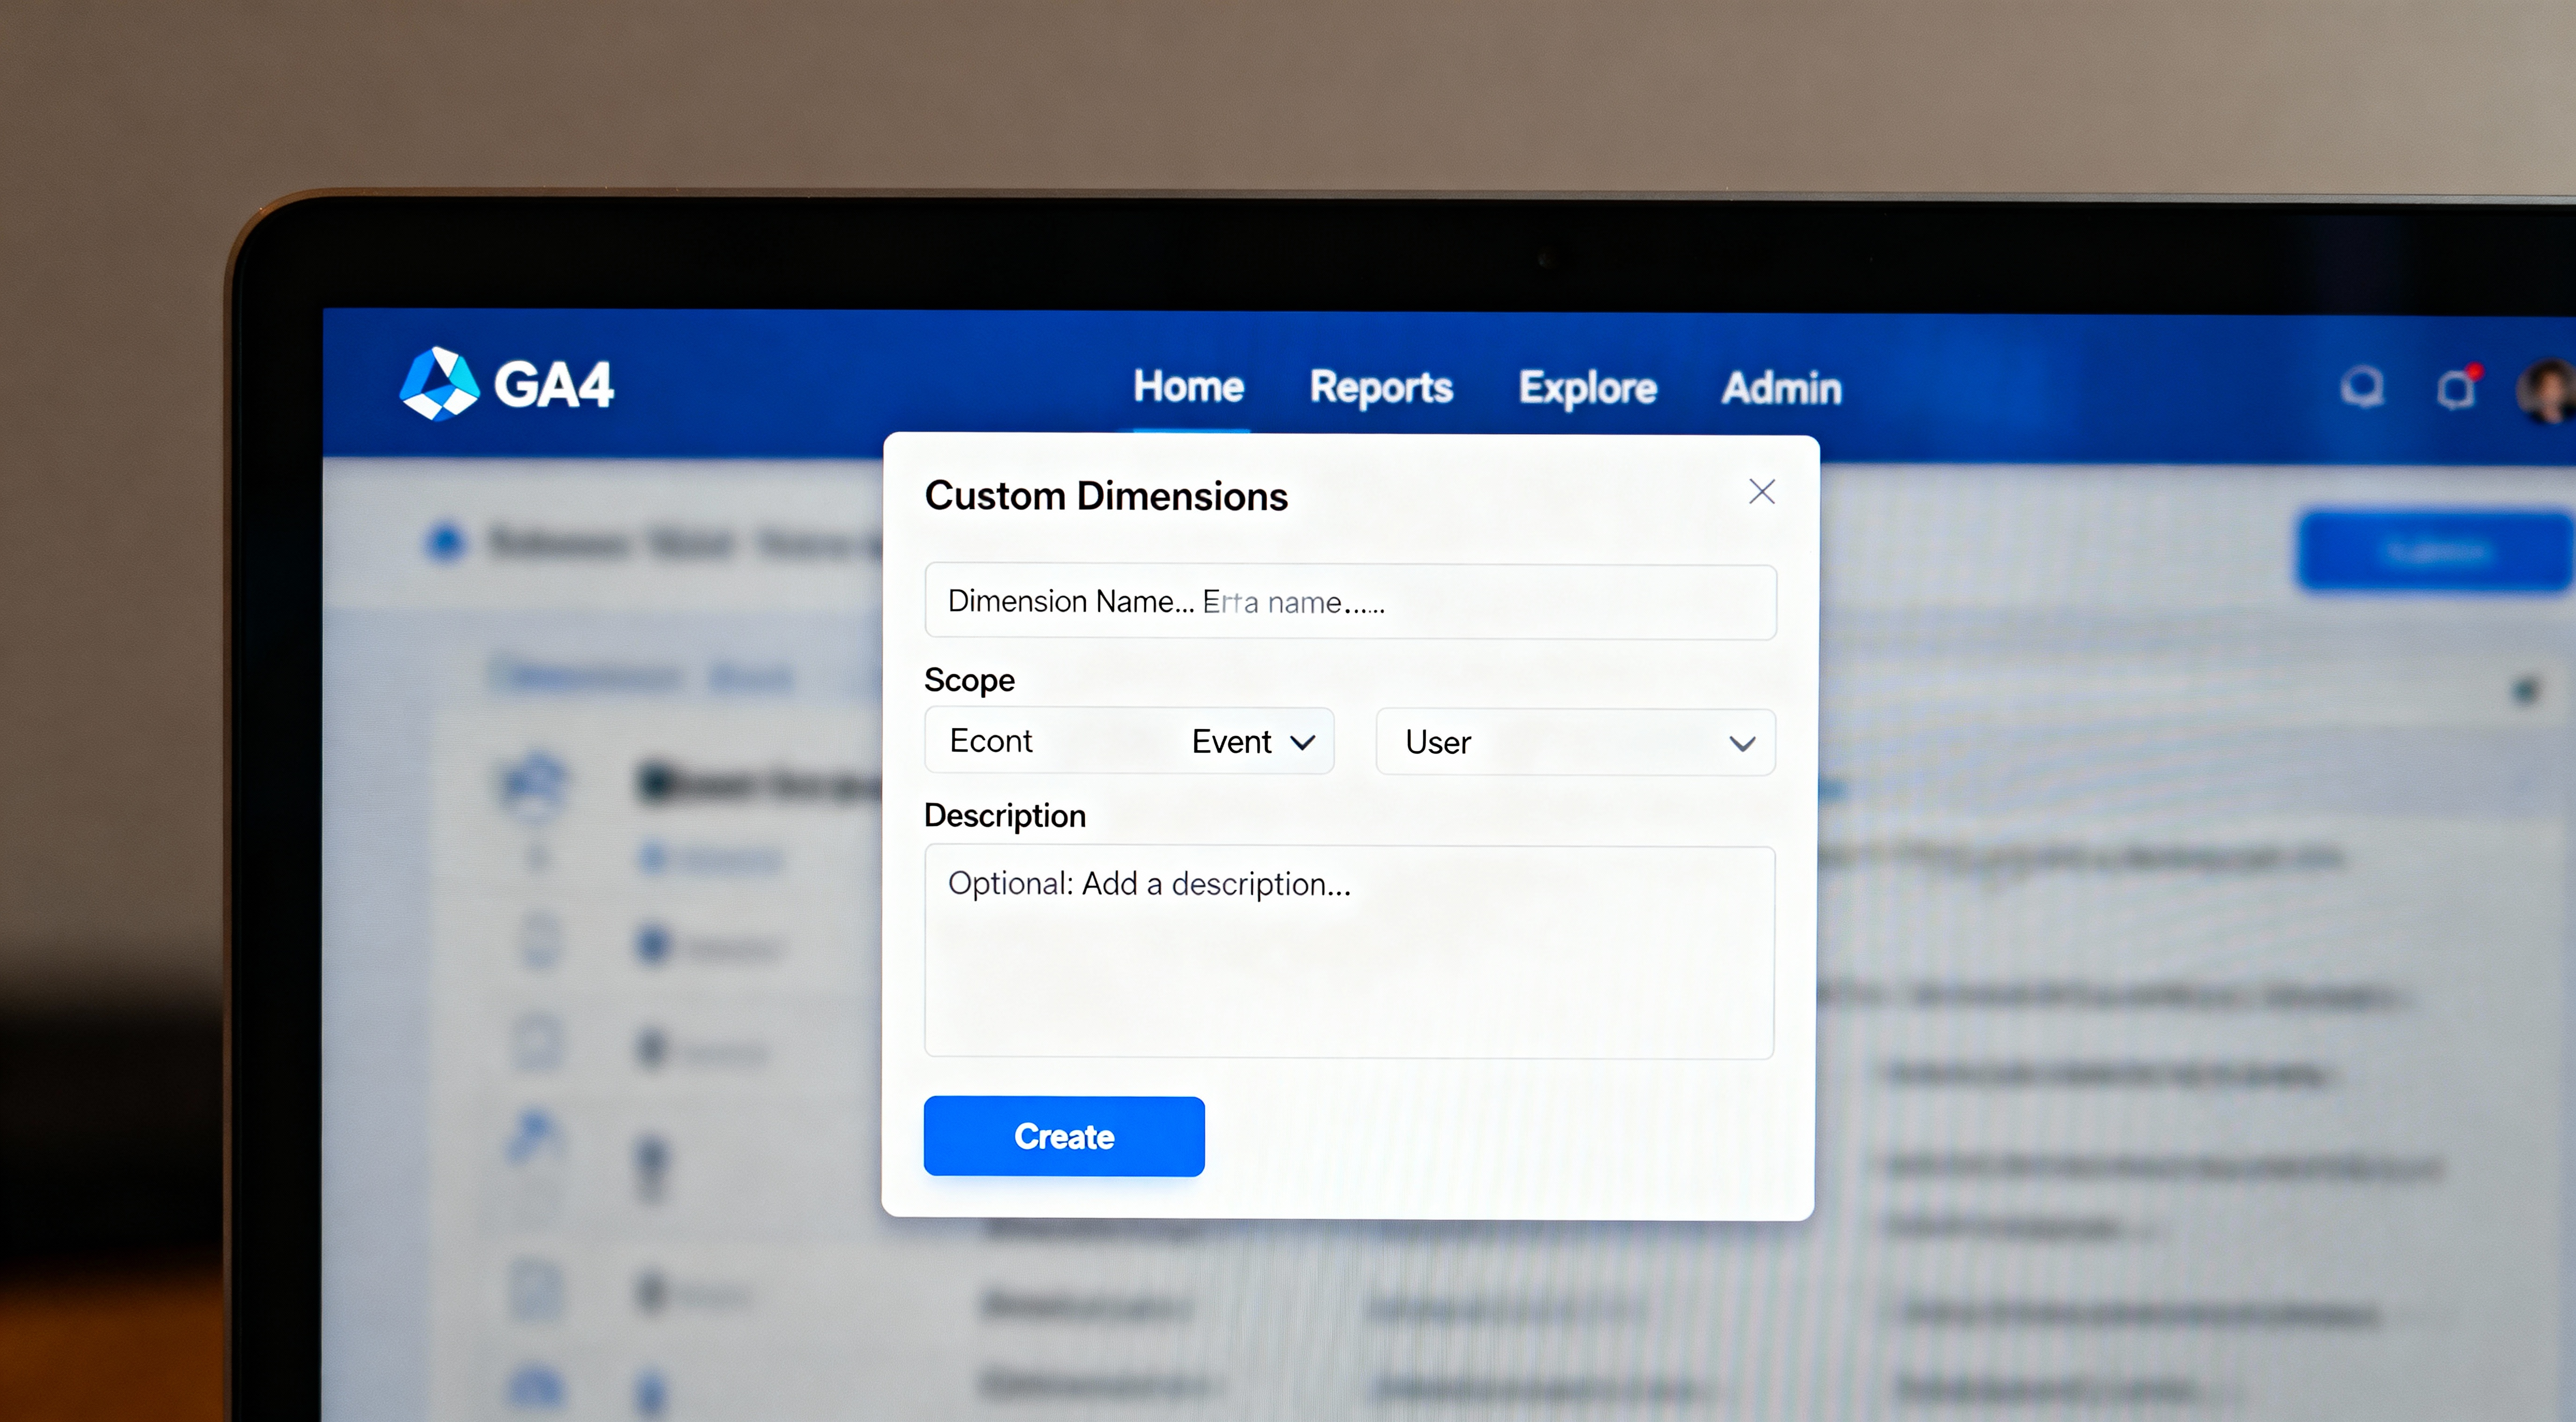Expand the User dropdown
The height and width of the screenshot is (1422, 2576).
[x=1576, y=742]
